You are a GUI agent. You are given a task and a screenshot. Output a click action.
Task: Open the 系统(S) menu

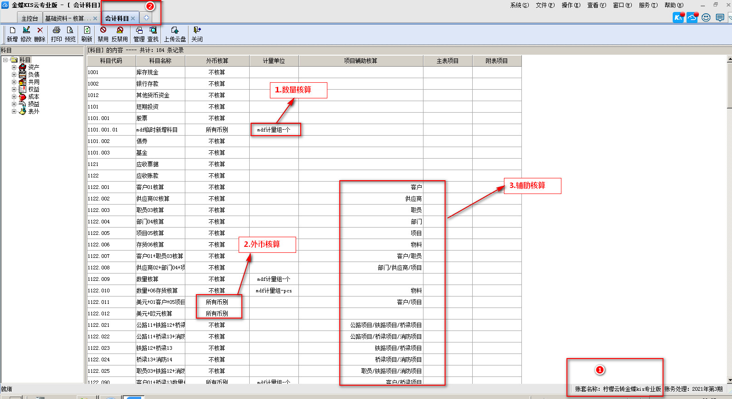(519, 5)
